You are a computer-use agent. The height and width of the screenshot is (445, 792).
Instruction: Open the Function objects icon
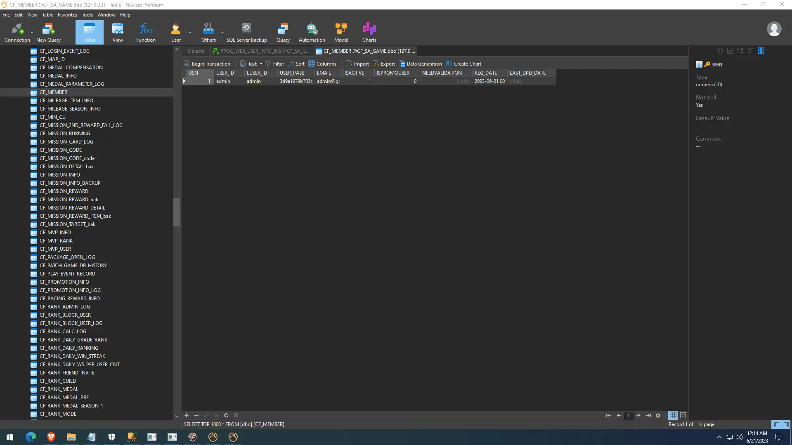tap(146, 33)
